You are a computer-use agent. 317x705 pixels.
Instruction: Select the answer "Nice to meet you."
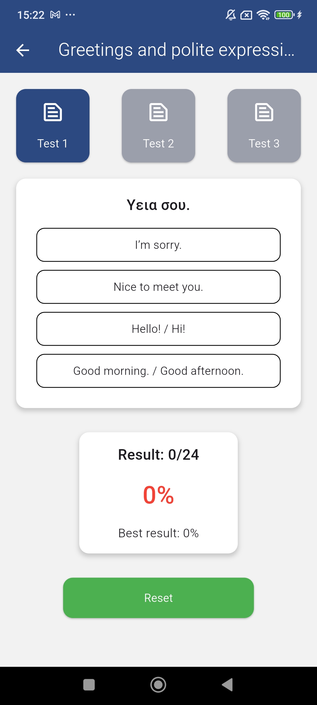tap(158, 287)
